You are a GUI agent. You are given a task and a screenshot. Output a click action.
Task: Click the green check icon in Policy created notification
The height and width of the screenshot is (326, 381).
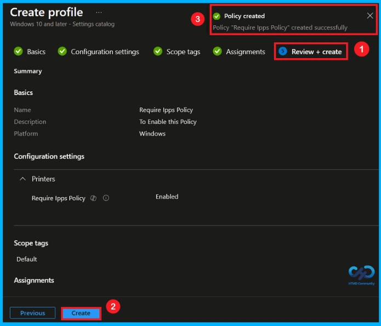click(217, 16)
